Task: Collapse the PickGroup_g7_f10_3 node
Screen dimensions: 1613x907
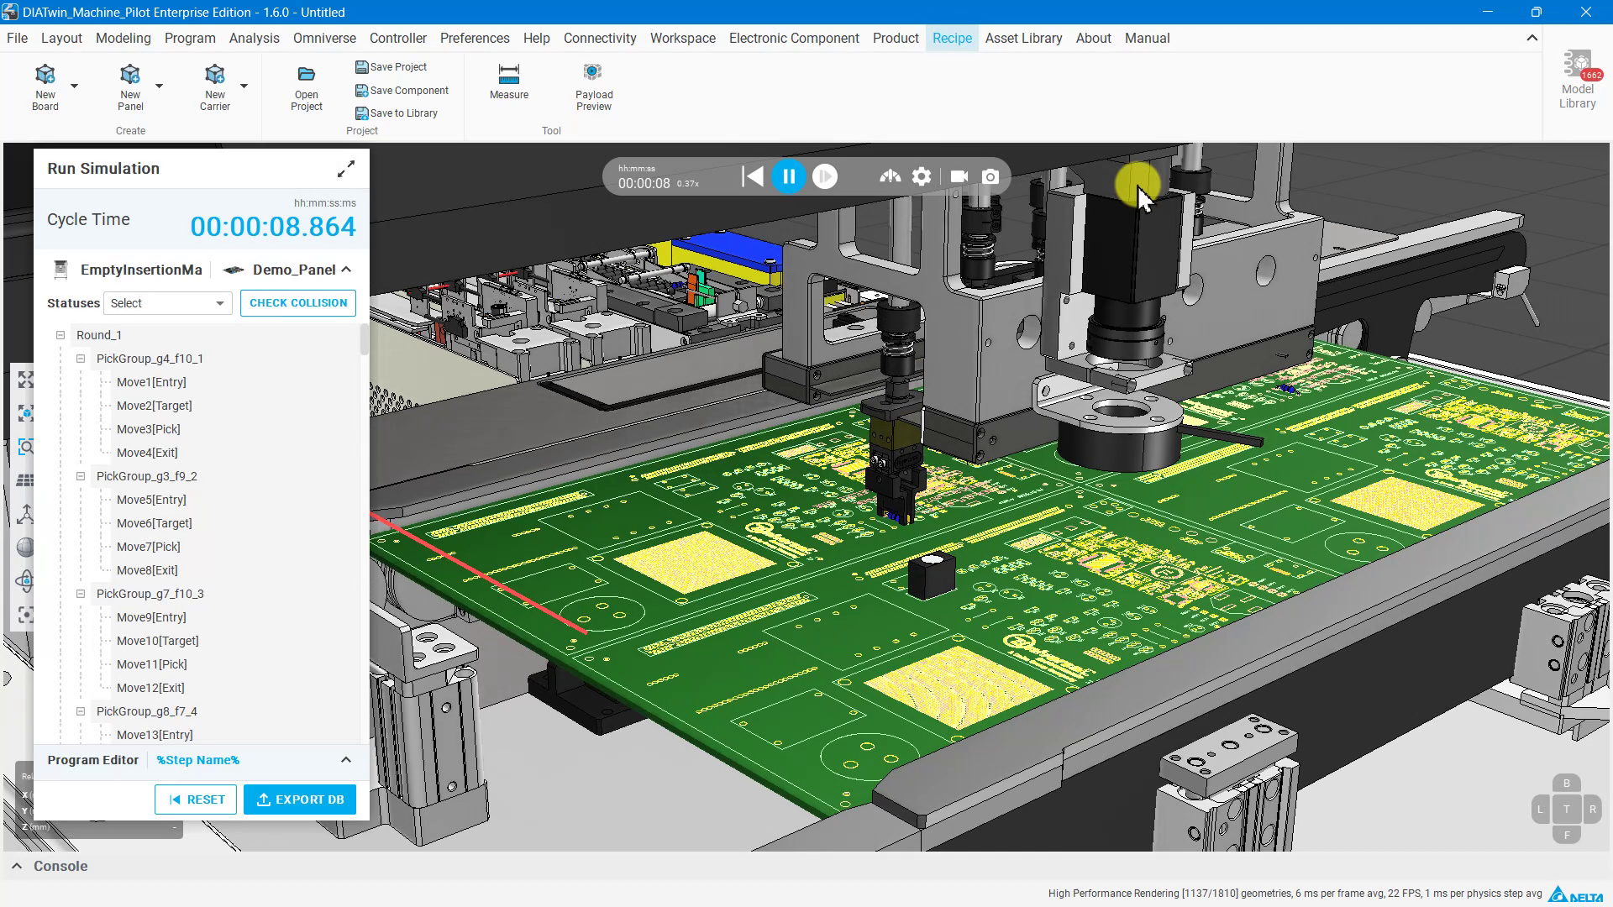Action: coord(81,594)
